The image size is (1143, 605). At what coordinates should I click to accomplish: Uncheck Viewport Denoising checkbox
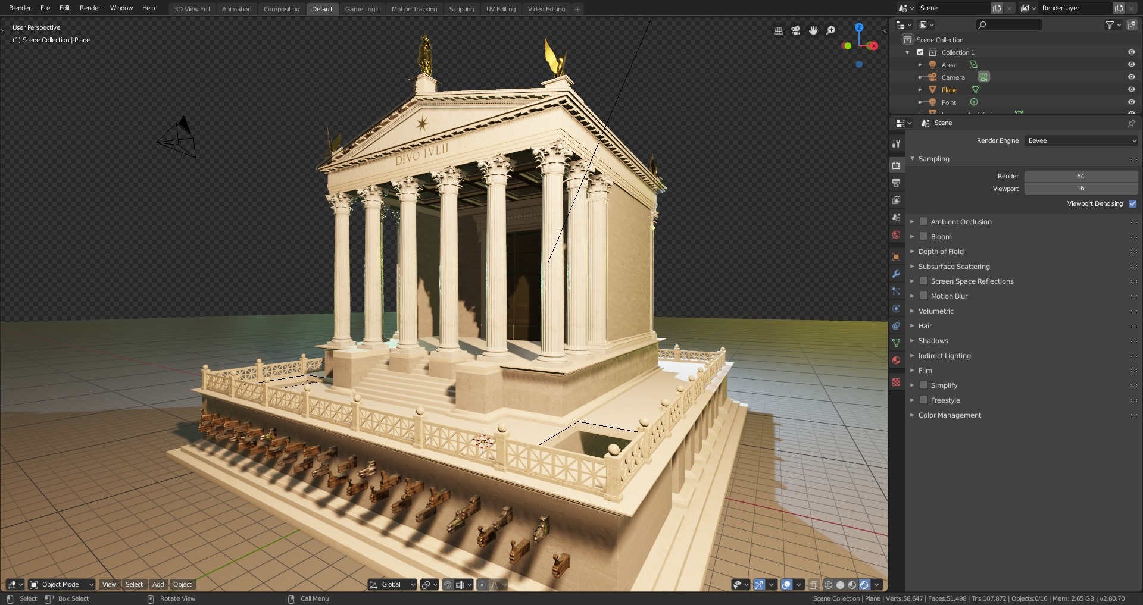pyautogui.click(x=1132, y=203)
